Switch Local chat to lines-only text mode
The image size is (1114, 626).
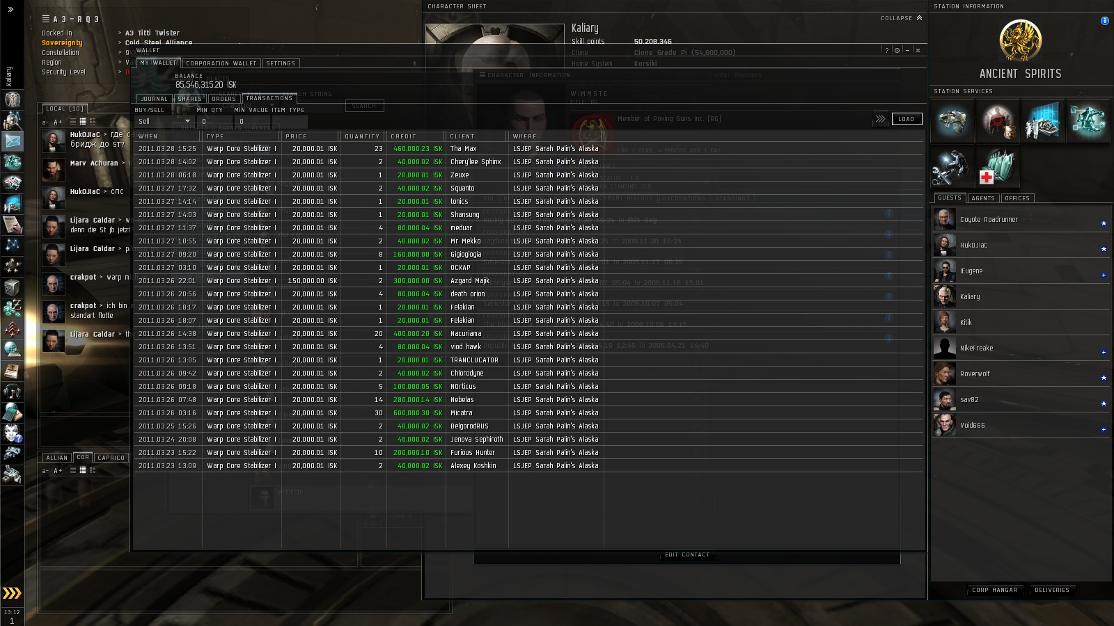(x=72, y=122)
